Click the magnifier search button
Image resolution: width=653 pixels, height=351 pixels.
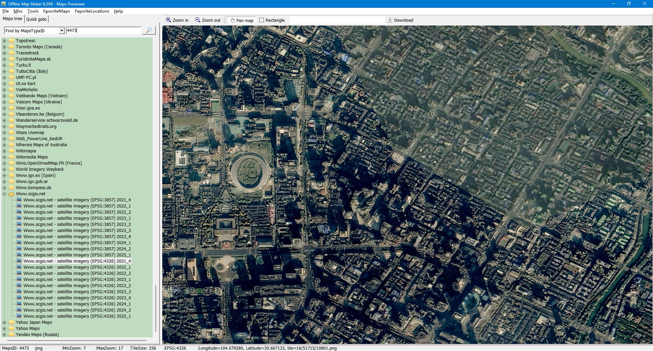pyautogui.click(x=149, y=31)
